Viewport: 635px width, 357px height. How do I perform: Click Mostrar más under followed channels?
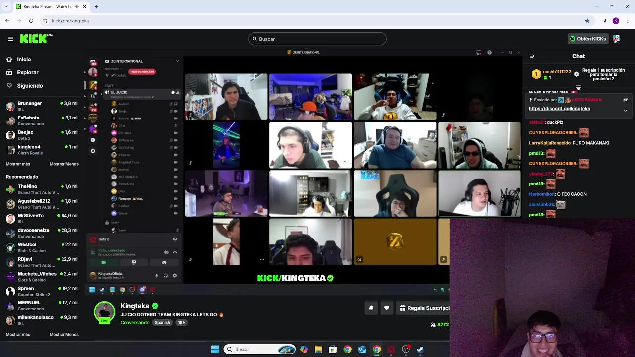[x=18, y=164]
